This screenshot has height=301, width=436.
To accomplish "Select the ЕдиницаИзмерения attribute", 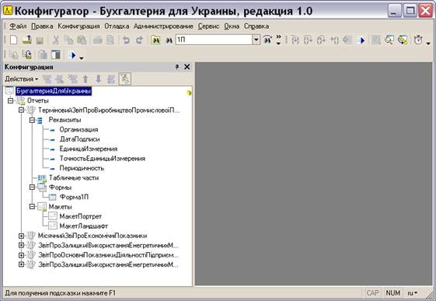I will (89, 149).
